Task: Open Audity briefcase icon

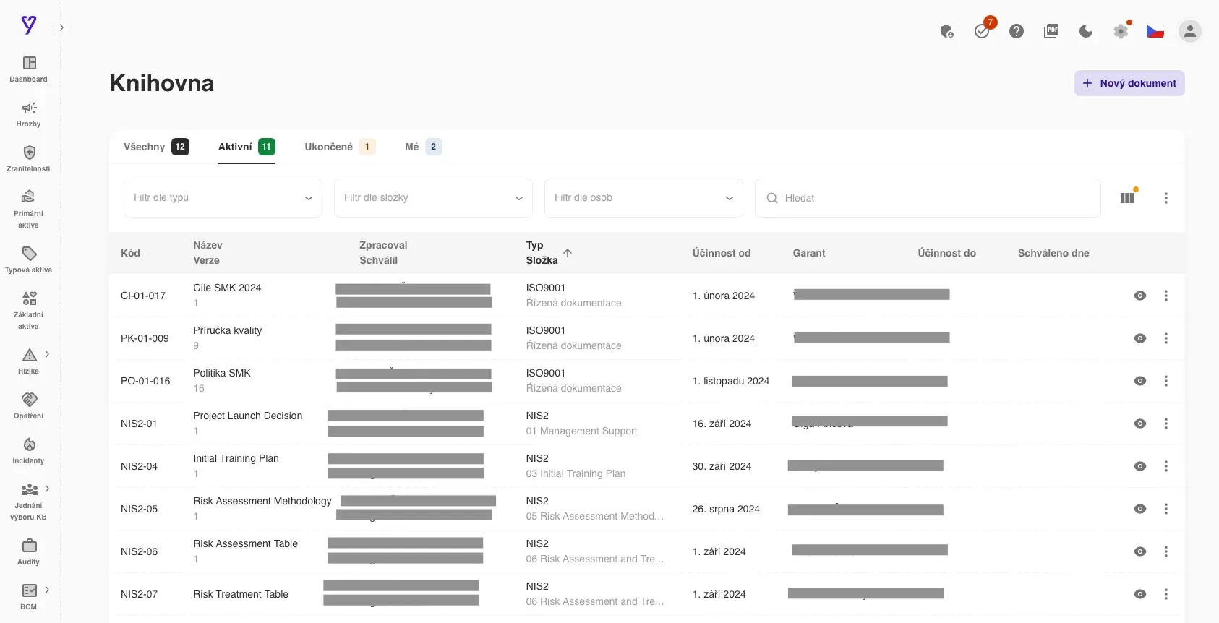Action: pos(29,546)
